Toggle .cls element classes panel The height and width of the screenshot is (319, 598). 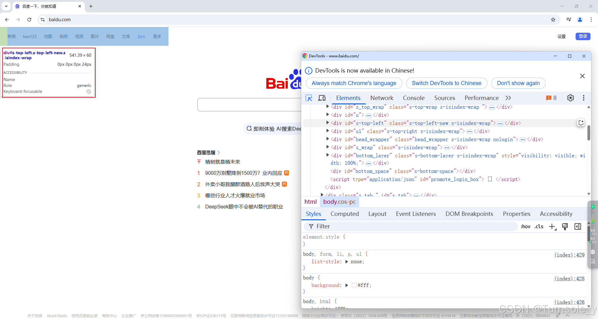click(x=539, y=226)
